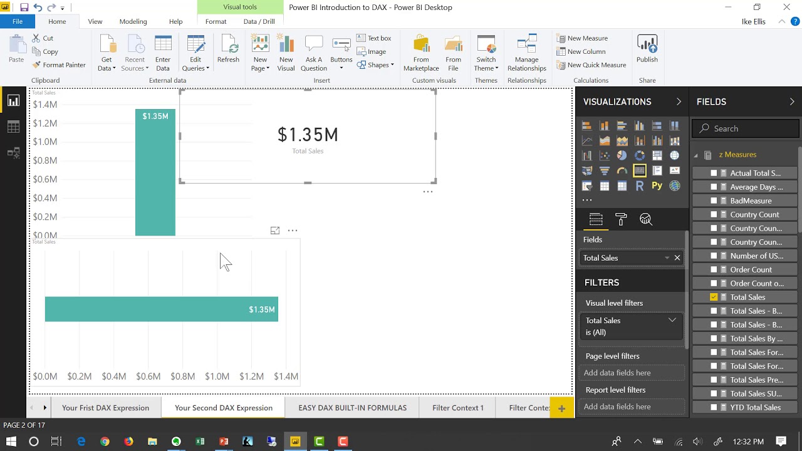802x451 pixels.
Task: Pick the Ribbon chart visualization
Action: [x=675, y=140]
